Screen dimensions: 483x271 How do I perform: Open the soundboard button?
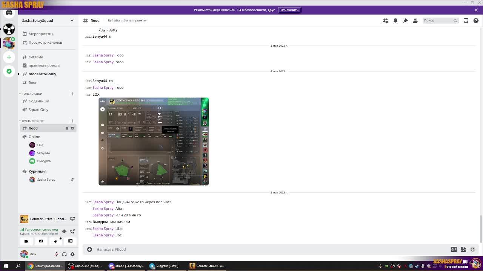pyautogui.click(x=70, y=241)
